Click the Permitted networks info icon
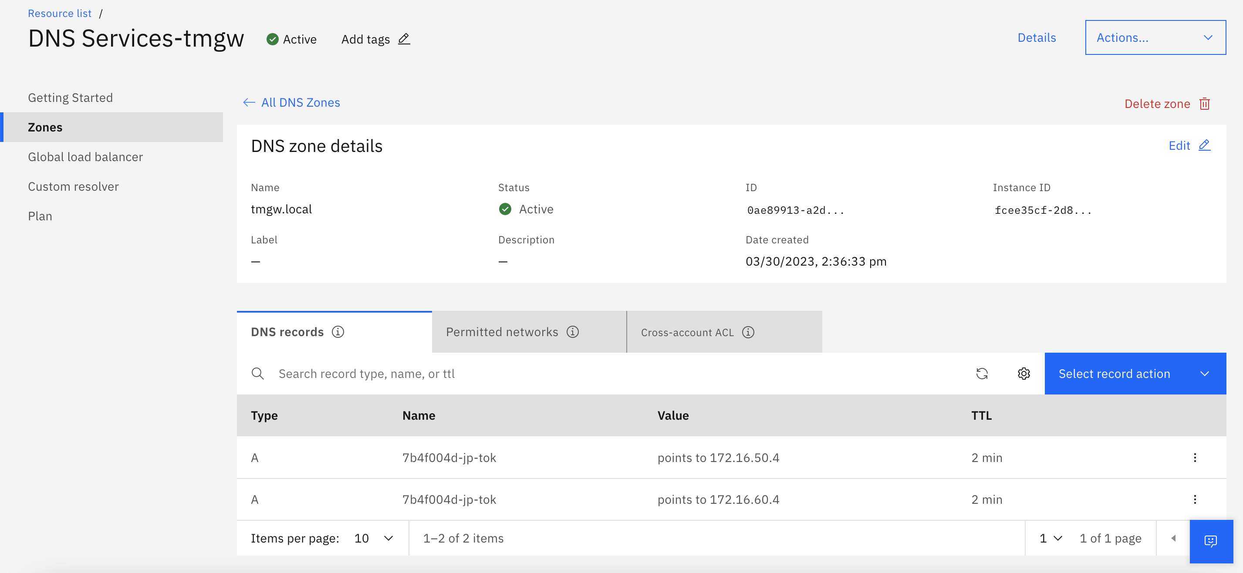1243x573 pixels. pos(572,332)
